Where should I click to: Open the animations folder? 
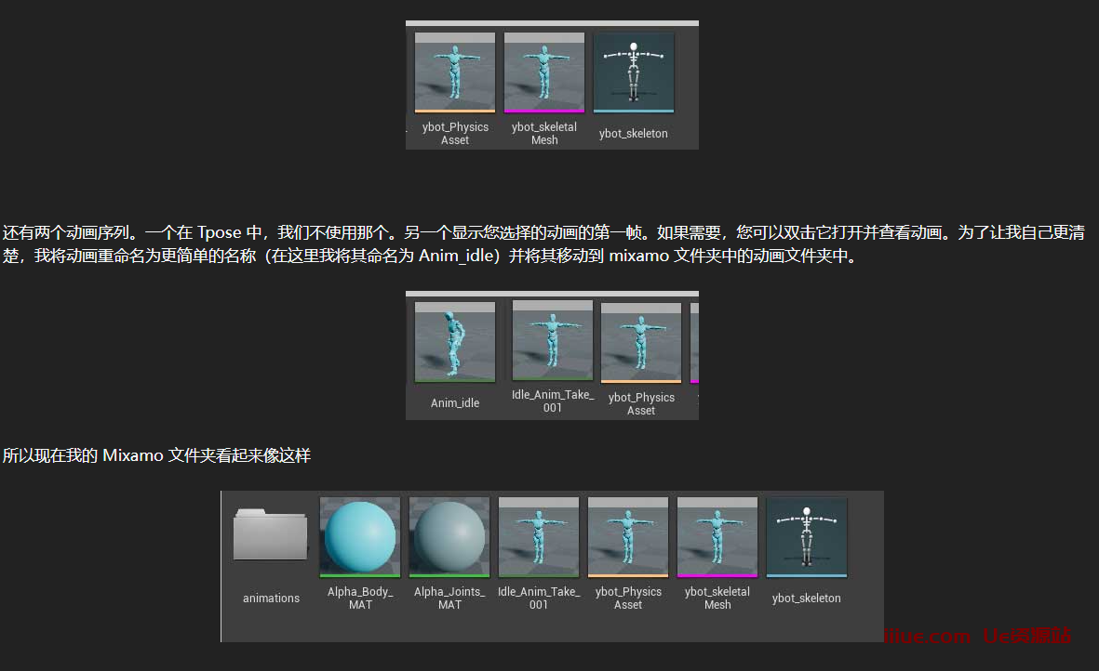click(x=271, y=536)
